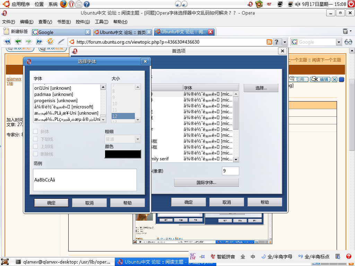
Task: Click the RSS feed icon in address bar
Action: click(x=269, y=42)
